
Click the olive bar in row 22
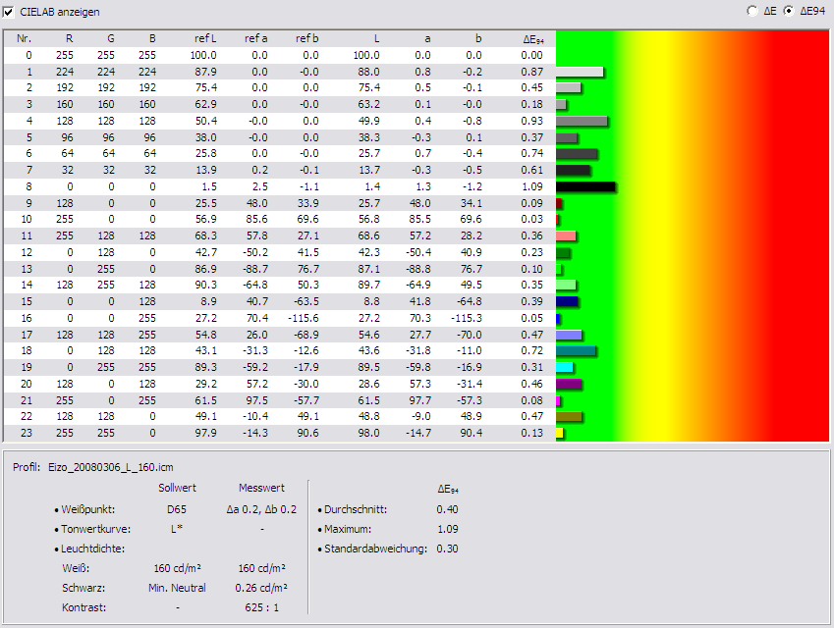pyautogui.click(x=569, y=416)
